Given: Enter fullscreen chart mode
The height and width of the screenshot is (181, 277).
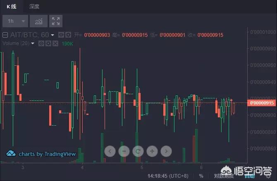Looking at the screenshot, I should [x=55, y=21].
